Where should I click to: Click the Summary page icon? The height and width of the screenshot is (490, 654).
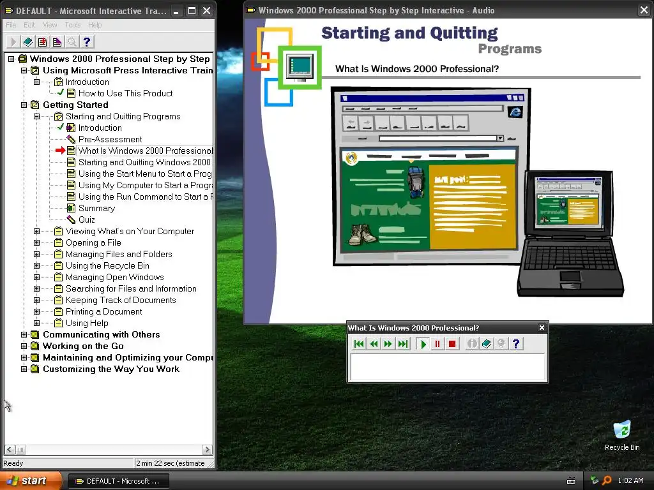pos(71,208)
